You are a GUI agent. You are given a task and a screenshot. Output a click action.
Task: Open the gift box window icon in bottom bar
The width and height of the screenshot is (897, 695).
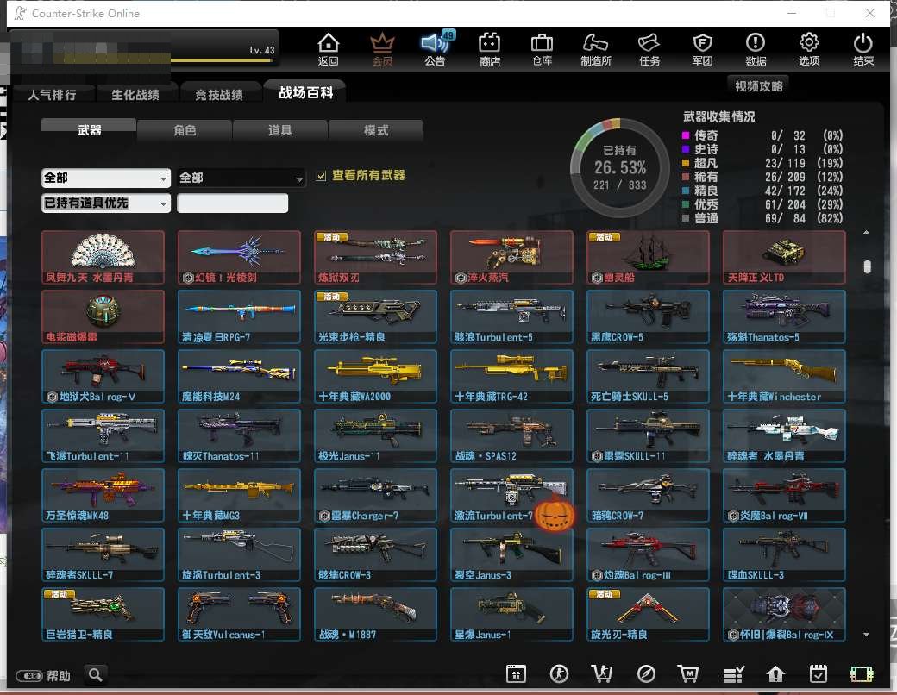(516, 673)
